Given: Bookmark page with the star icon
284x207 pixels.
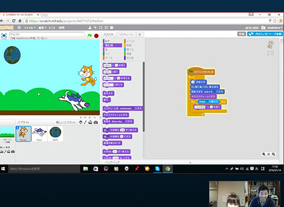Looking at the screenshot, I should click(274, 21).
